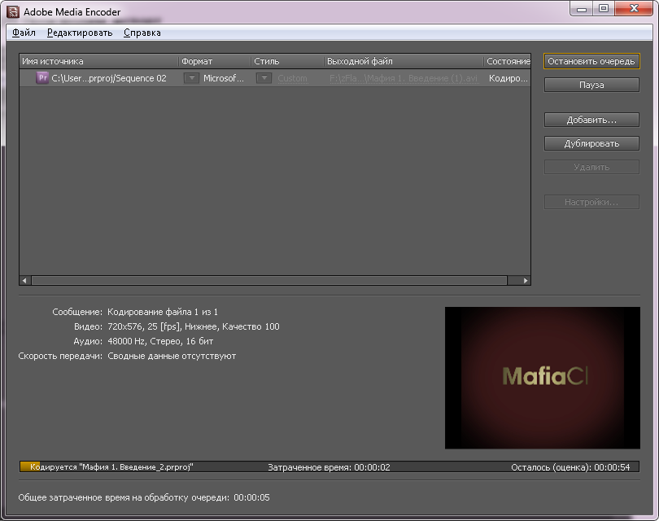Click the Имя источника column header

(x=99, y=61)
